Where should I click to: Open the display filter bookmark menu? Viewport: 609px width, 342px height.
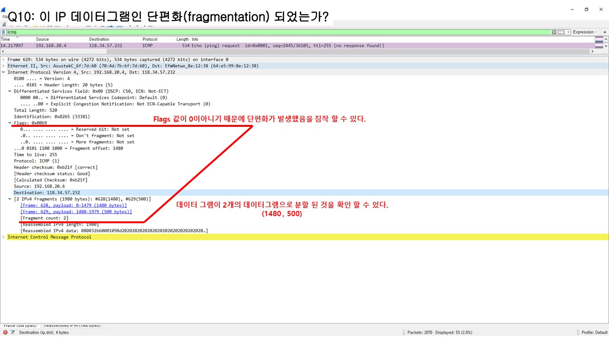point(3,32)
